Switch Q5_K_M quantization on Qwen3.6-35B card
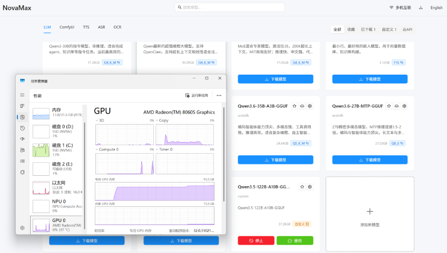447x253 pixels. click(x=301, y=143)
